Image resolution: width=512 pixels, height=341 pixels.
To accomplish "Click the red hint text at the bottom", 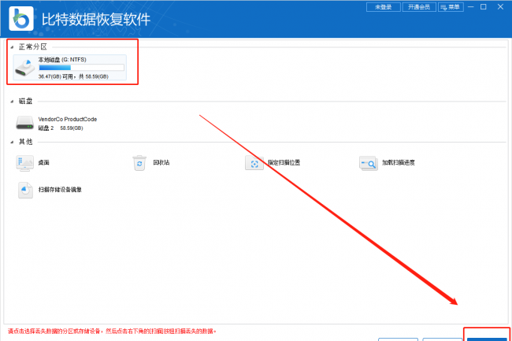I will click(x=112, y=332).
